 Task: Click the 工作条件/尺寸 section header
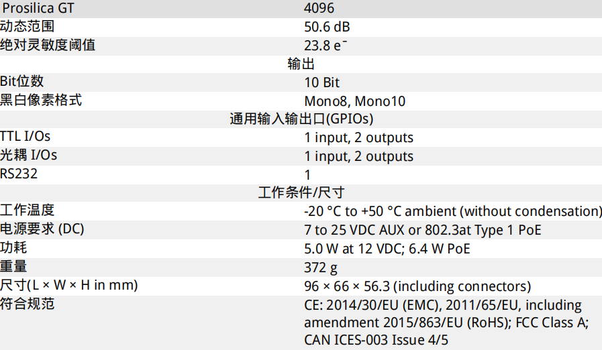[x=301, y=192]
